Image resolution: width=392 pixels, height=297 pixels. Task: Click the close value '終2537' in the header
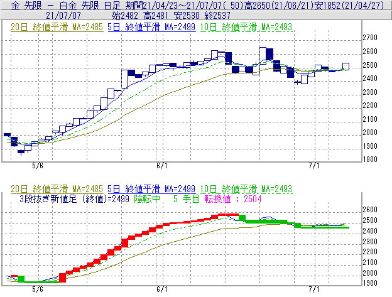[x=217, y=16]
